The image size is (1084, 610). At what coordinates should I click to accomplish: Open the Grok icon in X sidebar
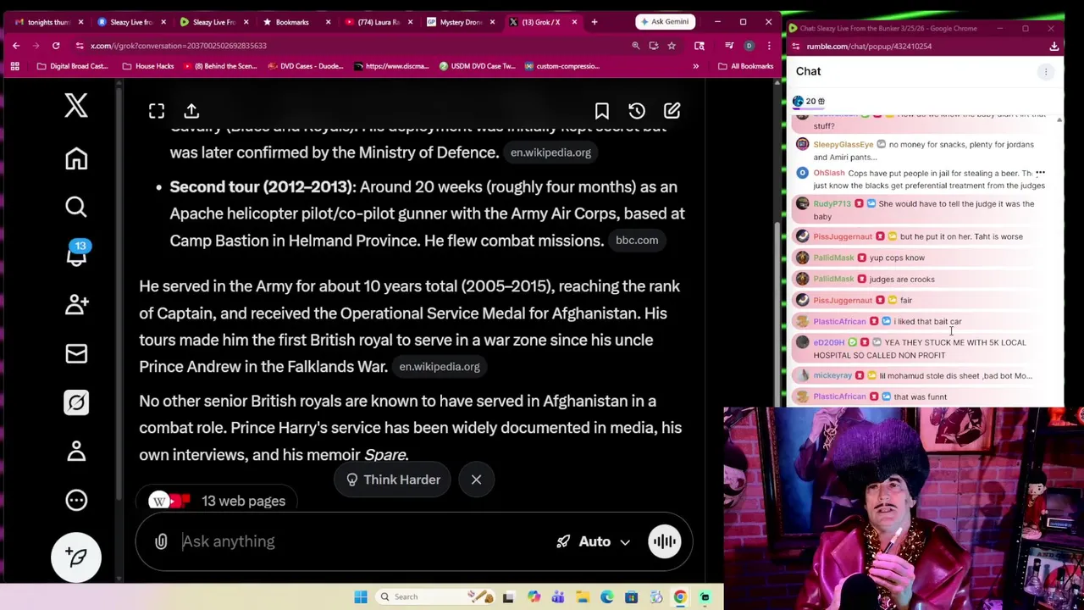76,402
